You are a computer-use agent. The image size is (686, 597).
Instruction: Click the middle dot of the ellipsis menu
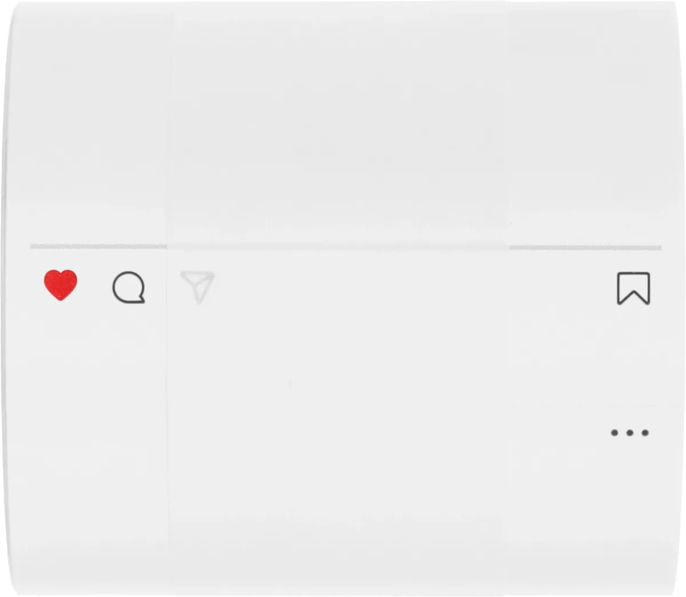pos(629,433)
